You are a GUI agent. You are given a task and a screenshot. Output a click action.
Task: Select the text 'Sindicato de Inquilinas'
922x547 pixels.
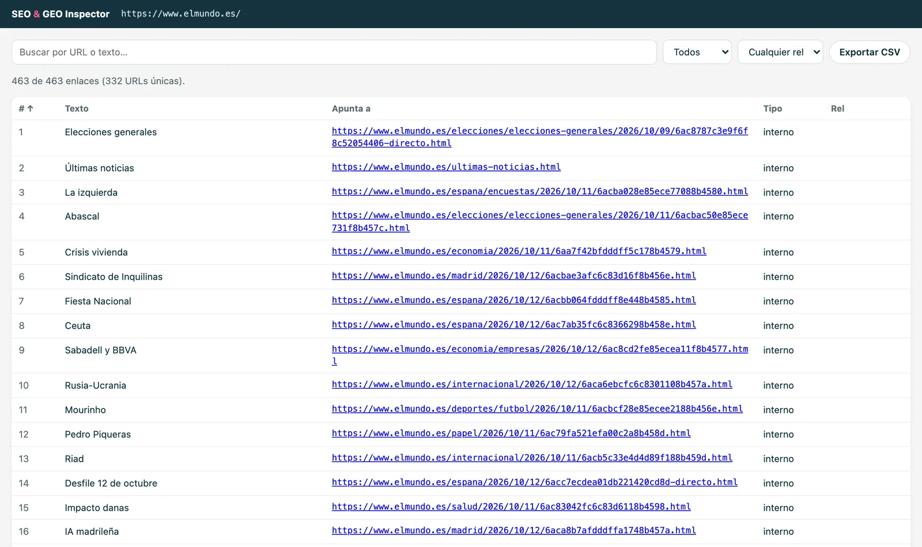pyautogui.click(x=114, y=277)
